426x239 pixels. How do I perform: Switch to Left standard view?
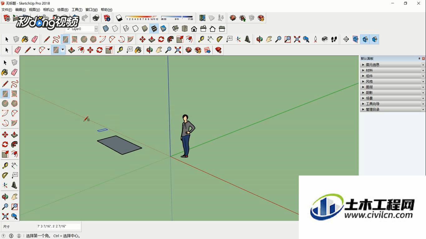pyautogui.click(x=222, y=29)
